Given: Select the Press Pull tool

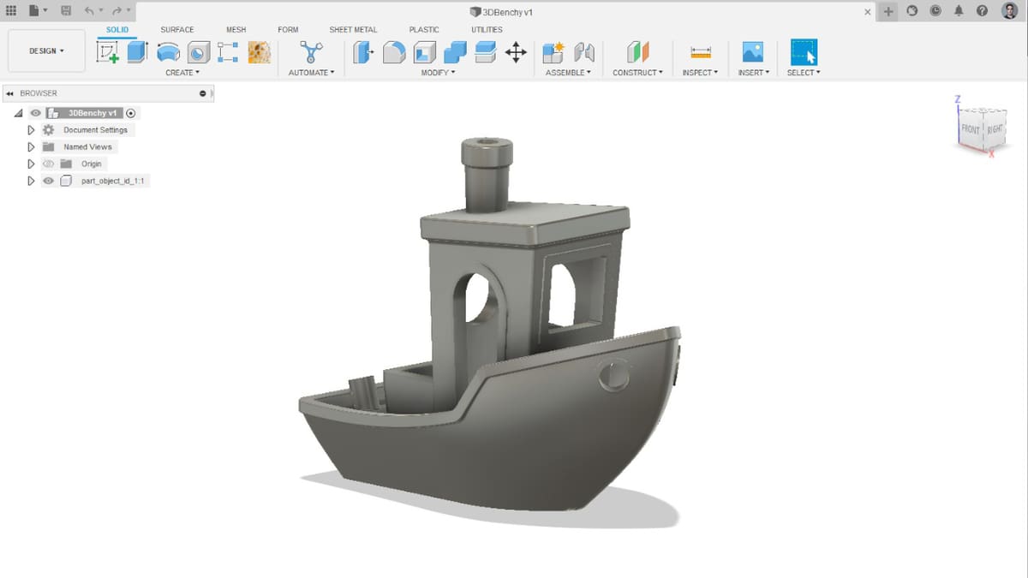Looking at the screenshot, I should pos(364,52).
